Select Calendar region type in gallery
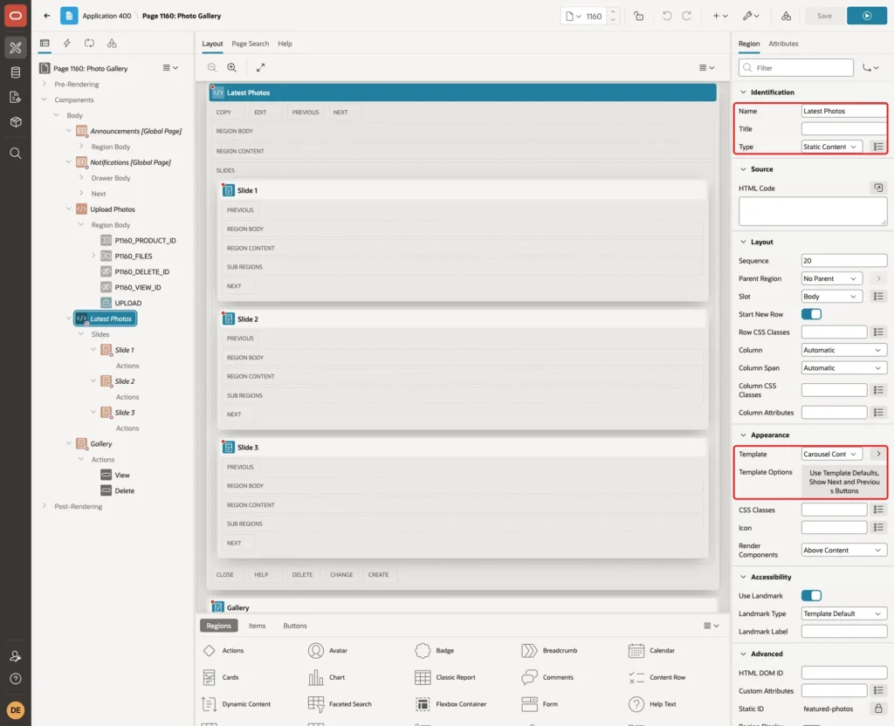 tap(650, 650)
